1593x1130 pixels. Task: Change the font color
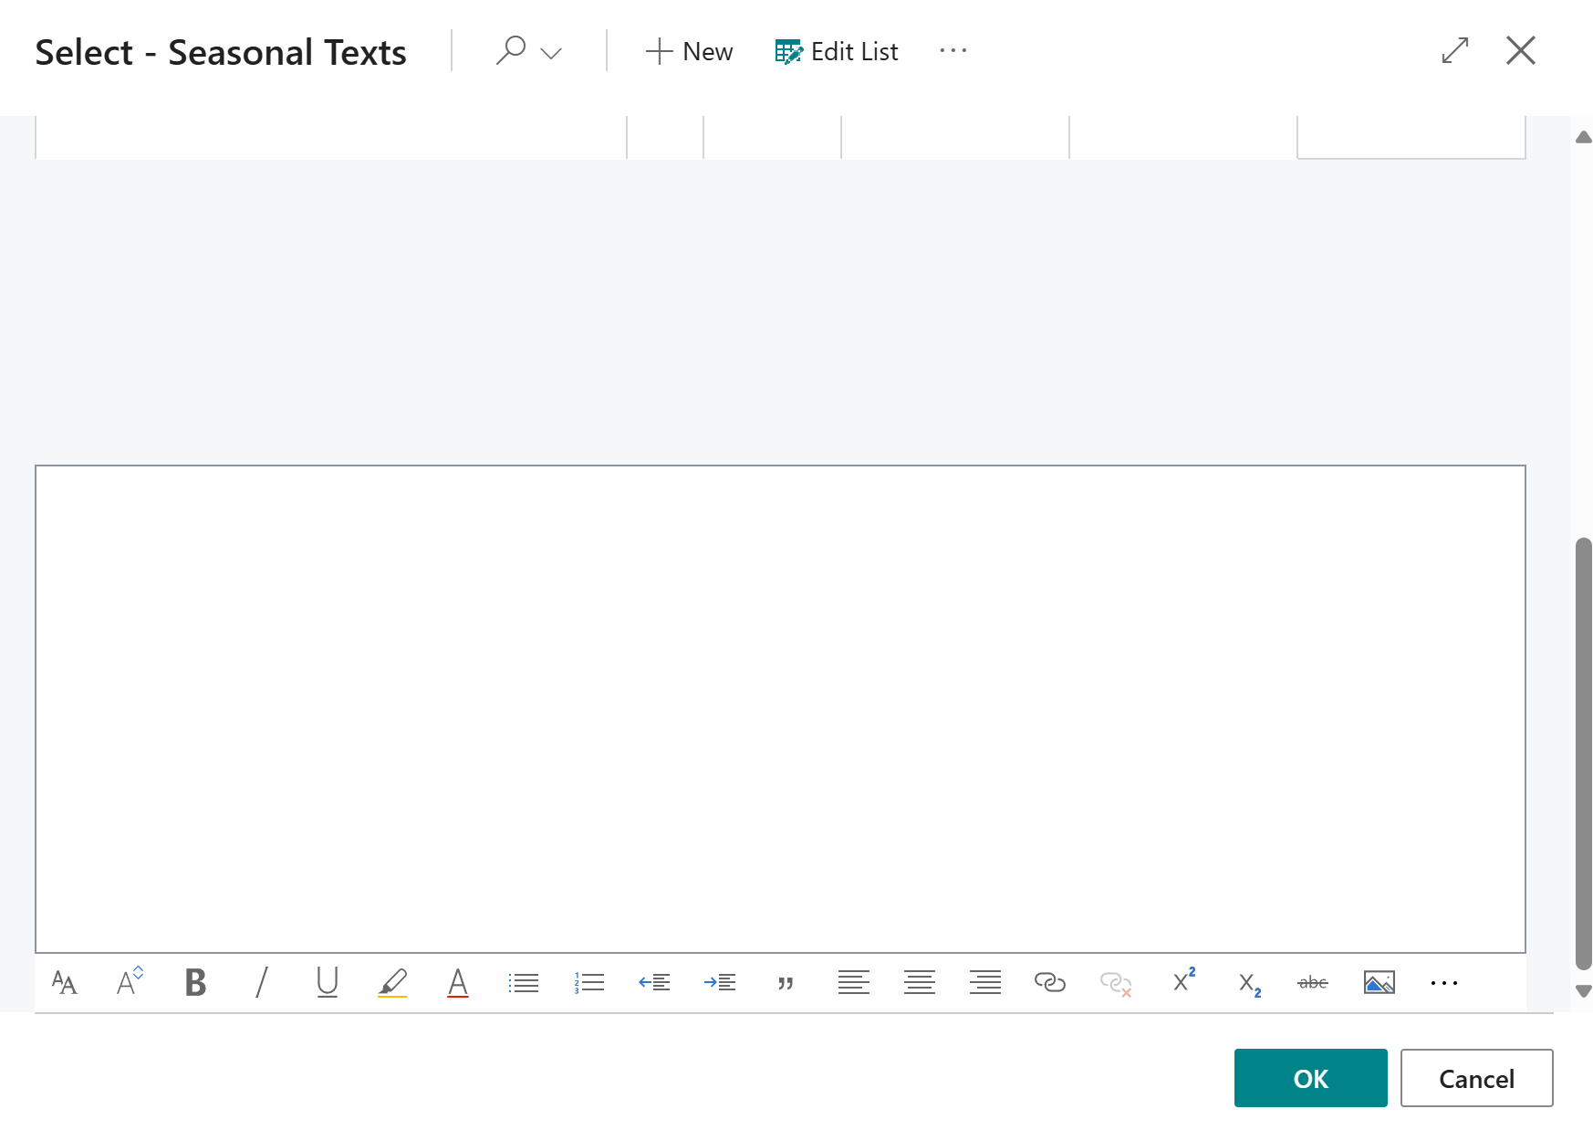[x=458, y=983]
